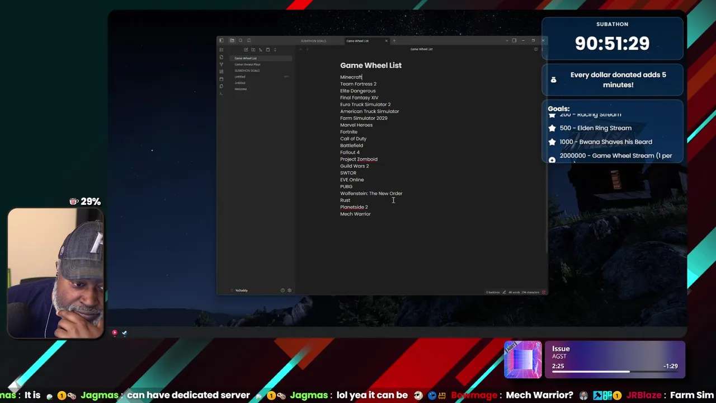Click the Call of Duty line
This screenshot has height=403, width=716.
point(353,139)
